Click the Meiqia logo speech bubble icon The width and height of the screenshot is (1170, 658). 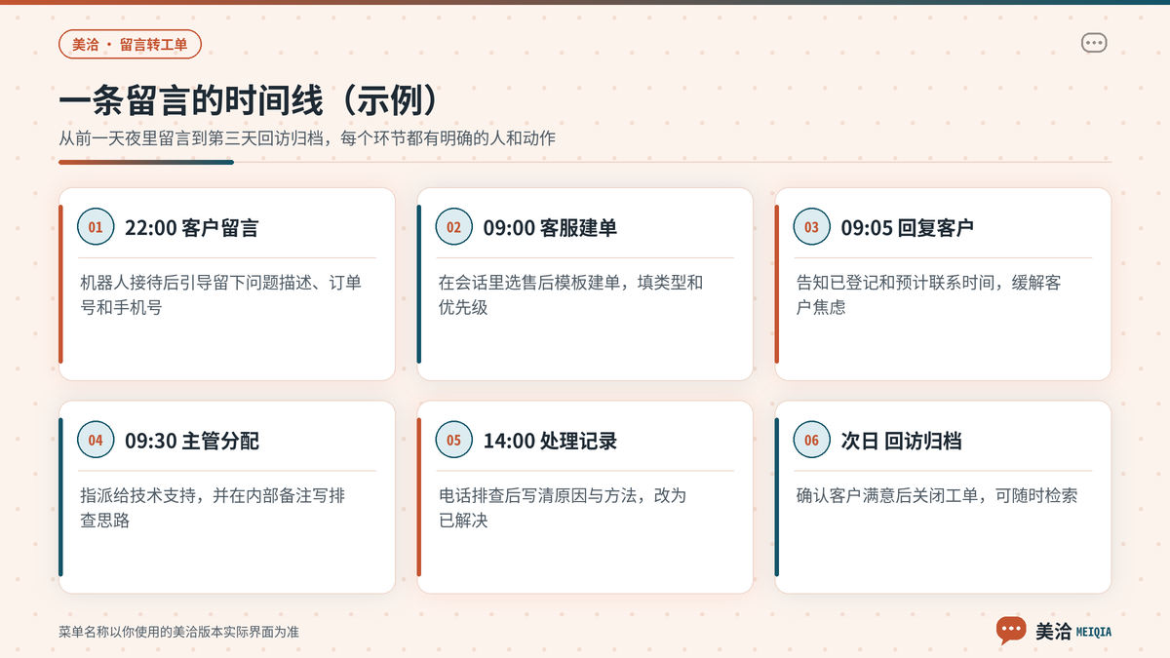pos(1011,631)
